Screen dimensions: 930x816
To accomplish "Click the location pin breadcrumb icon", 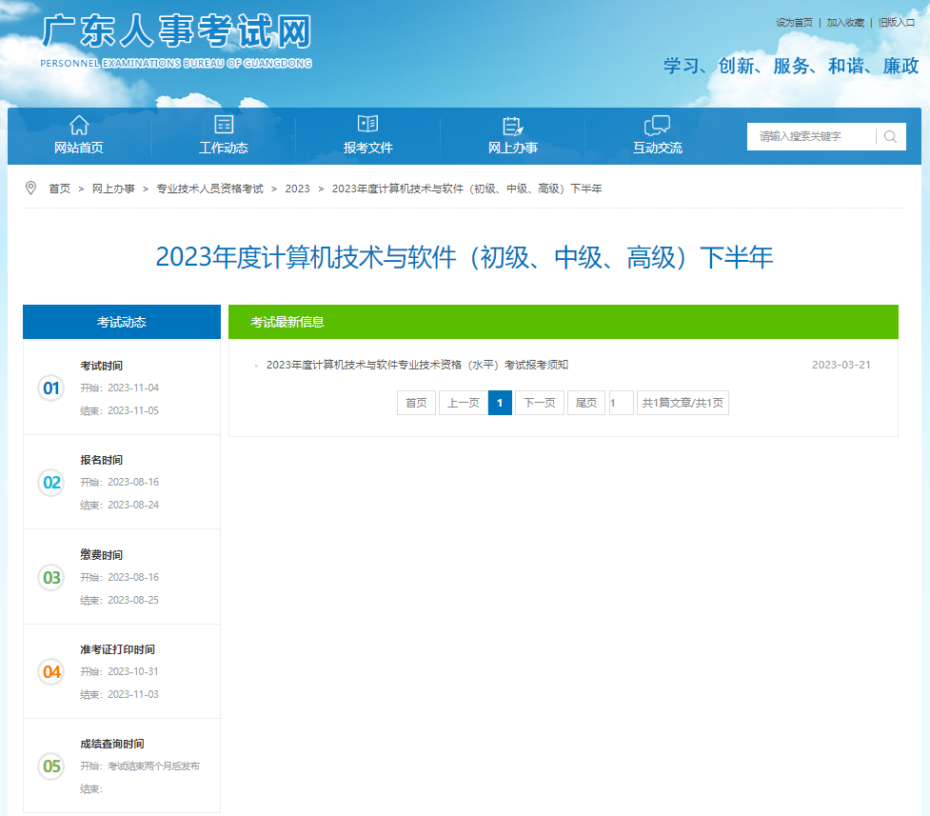I will [x=30, y=189].
